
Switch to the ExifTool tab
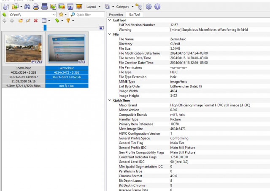(135, 15)
